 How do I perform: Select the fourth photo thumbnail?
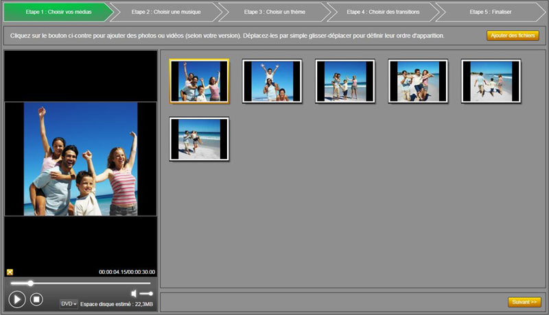(418, 81)
